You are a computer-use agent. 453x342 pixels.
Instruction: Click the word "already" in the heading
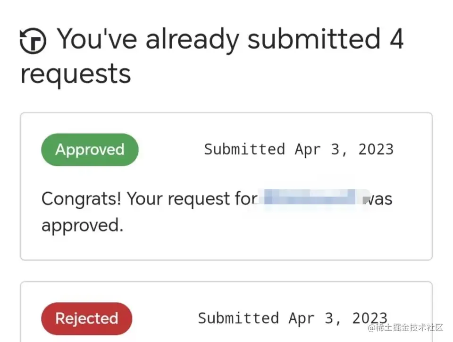pos(193,39)
